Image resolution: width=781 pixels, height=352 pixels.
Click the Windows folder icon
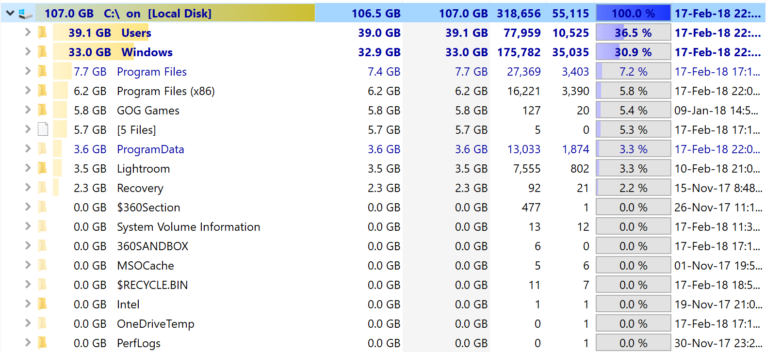point(43,52)
